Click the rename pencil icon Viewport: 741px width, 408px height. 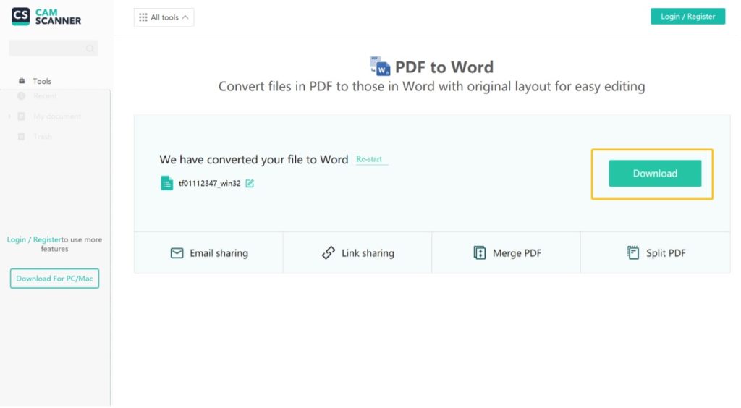(250, 183)
